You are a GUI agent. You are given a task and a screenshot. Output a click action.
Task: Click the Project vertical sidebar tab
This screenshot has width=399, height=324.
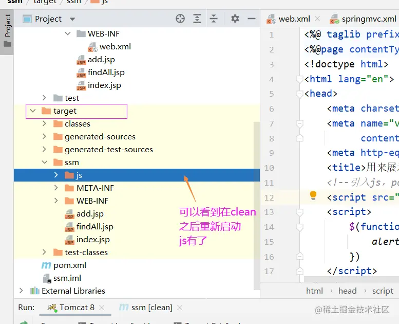click(7, 31)
